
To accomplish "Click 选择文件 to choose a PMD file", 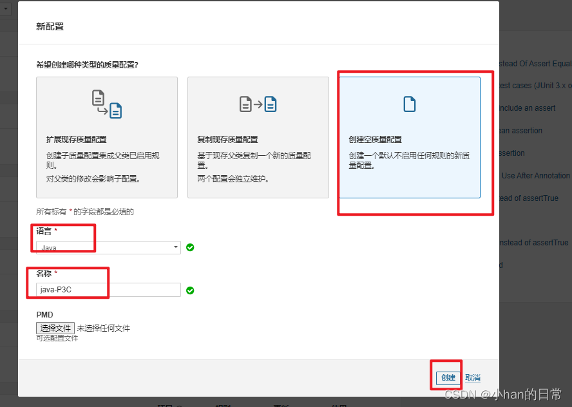I will click(x=55, y=328).
